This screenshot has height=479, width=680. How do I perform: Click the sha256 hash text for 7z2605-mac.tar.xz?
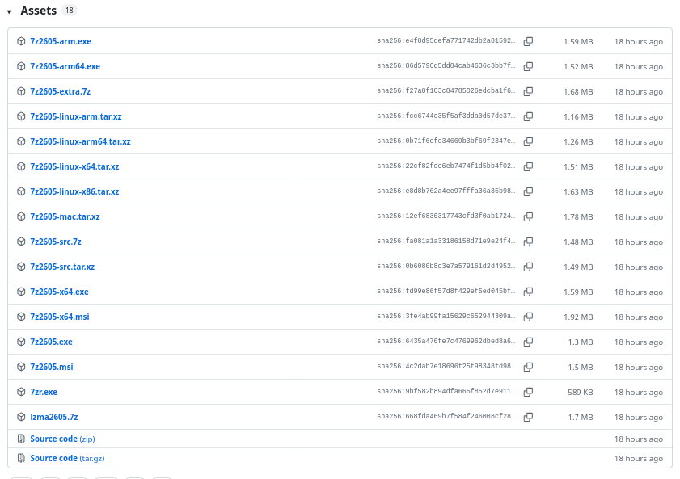446,216
